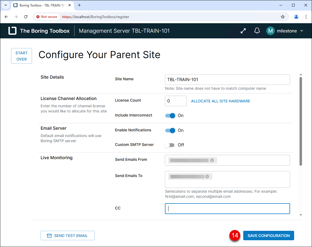Image resolution: width=312 pixels, height=247 pixels.
Task: Click the browser address bar URL
Action: point(96,17)
